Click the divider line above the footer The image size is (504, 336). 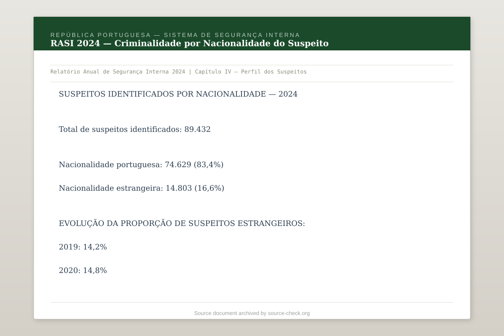click(252, 302)
